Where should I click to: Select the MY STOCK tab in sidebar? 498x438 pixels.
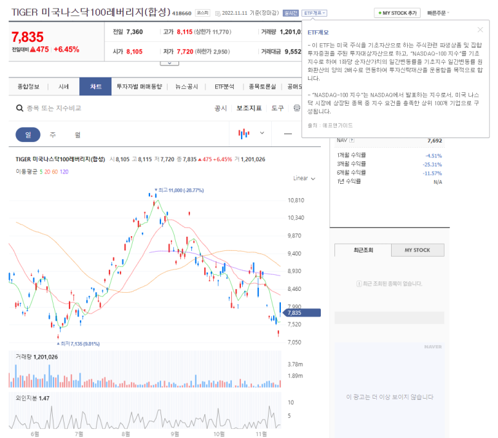pyautogui.click(x=417, y=250)
